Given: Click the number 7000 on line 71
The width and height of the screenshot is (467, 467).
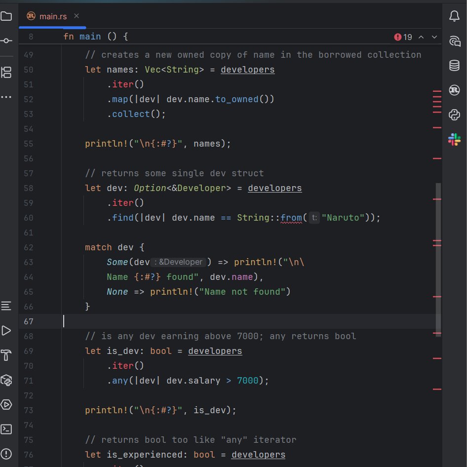Looking at the screenshot, I should (x=248, y=381).
